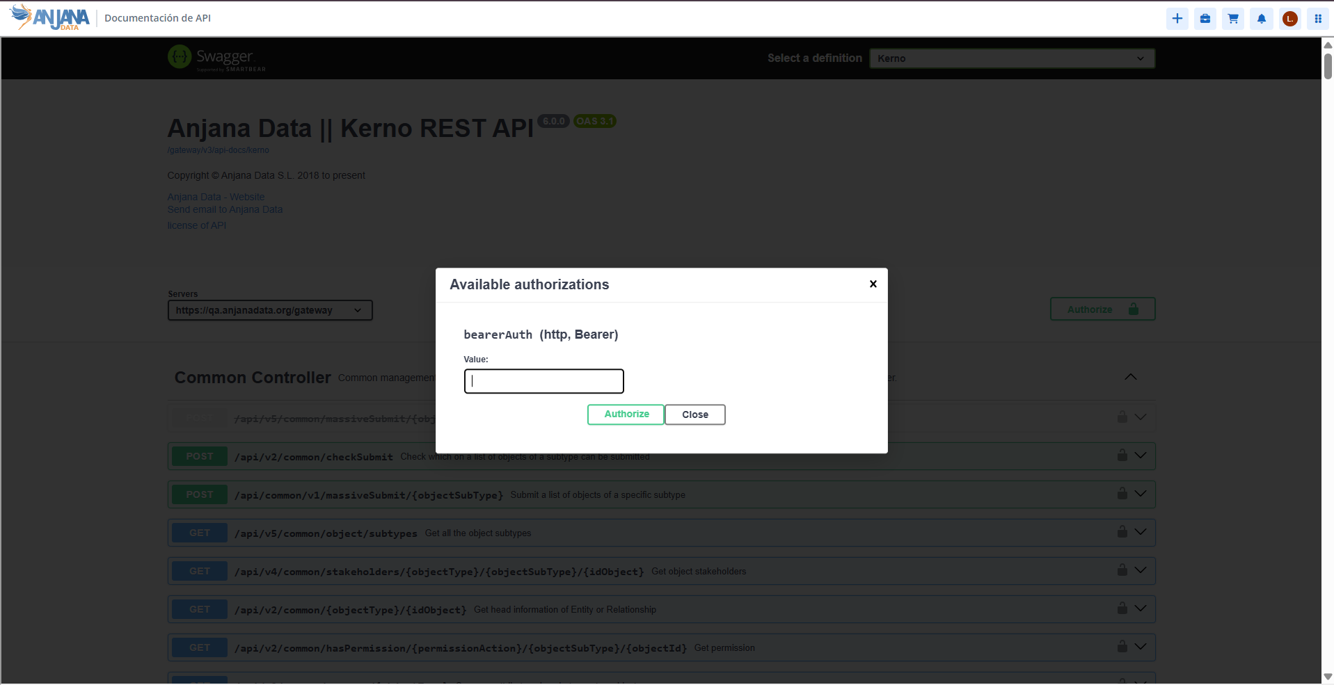
Task: Click the lock icon on the hasPermission row
Action: coord(1122,646)
